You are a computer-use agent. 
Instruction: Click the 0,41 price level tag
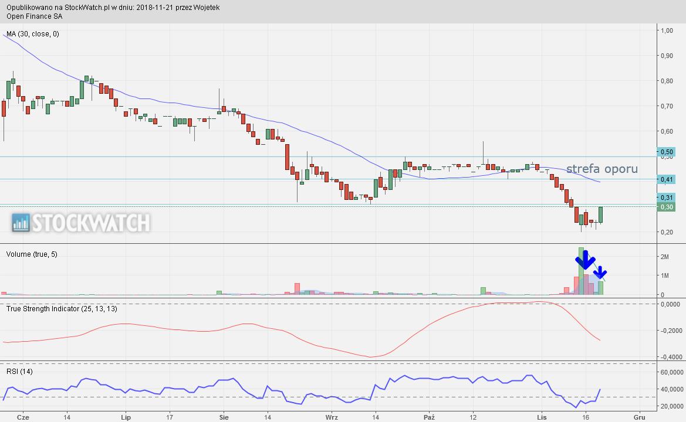click(x=666, y=179)
